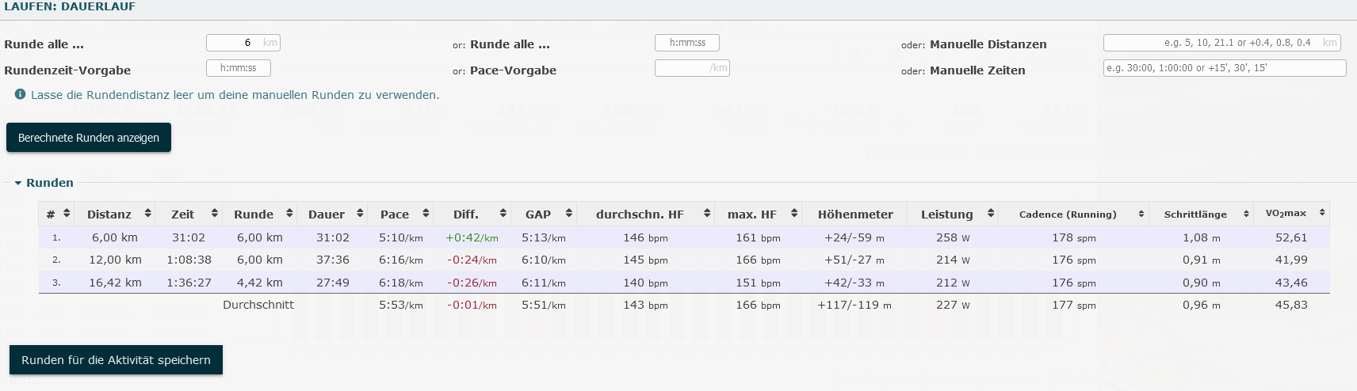Sort by durchschn. HF column
1357x391 pixels.
[x=706, y=214]
